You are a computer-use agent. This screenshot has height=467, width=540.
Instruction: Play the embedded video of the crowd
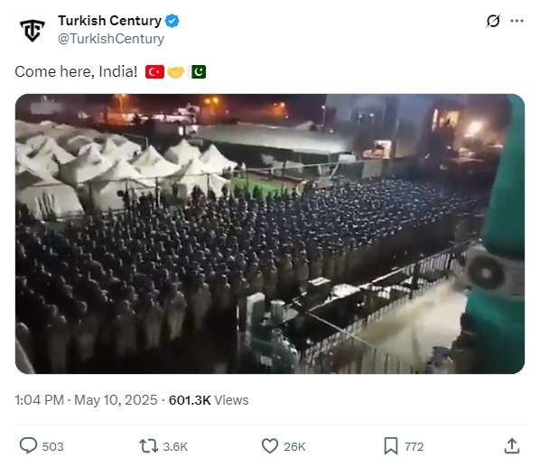click(x=270, y=234)
